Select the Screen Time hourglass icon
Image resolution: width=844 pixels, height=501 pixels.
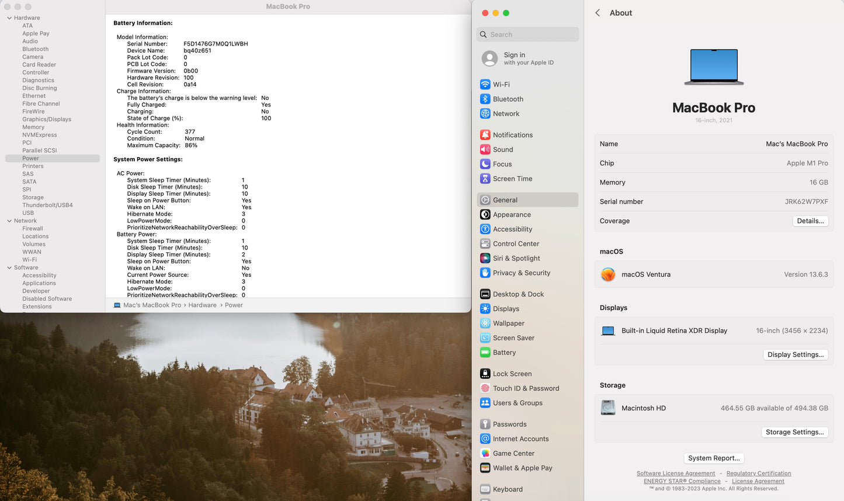pos(485,179)
